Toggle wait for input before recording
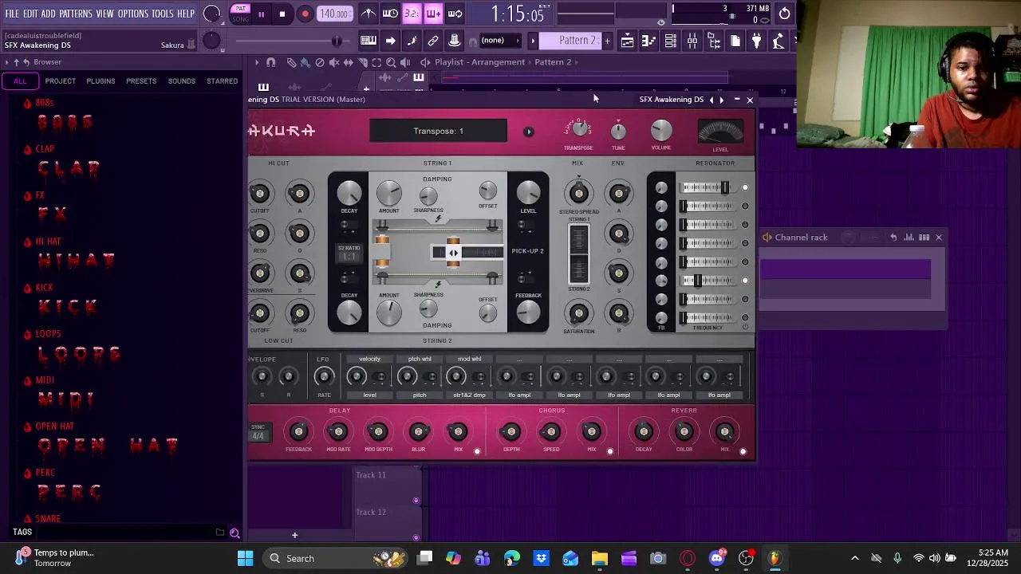Screen dimensions: 1021x574 (390, 14)
